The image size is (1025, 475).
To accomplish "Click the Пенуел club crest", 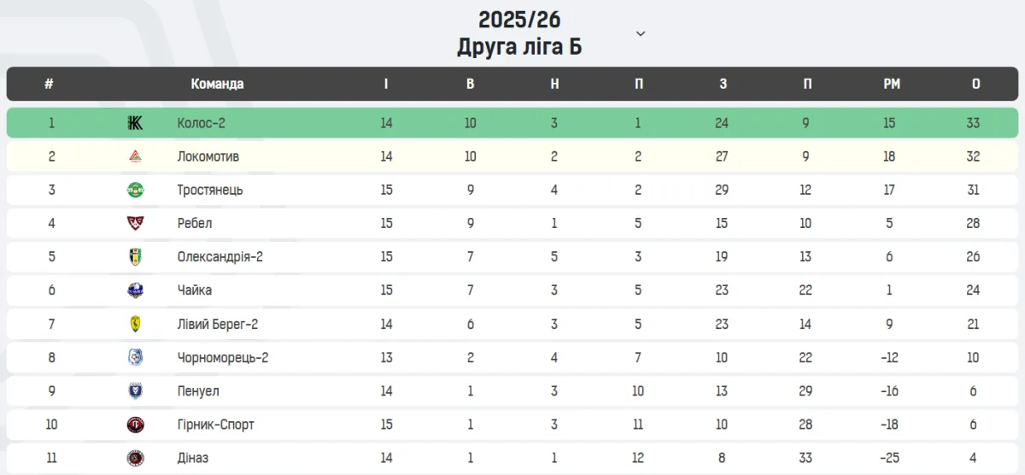I will click(x=135, y=391).
